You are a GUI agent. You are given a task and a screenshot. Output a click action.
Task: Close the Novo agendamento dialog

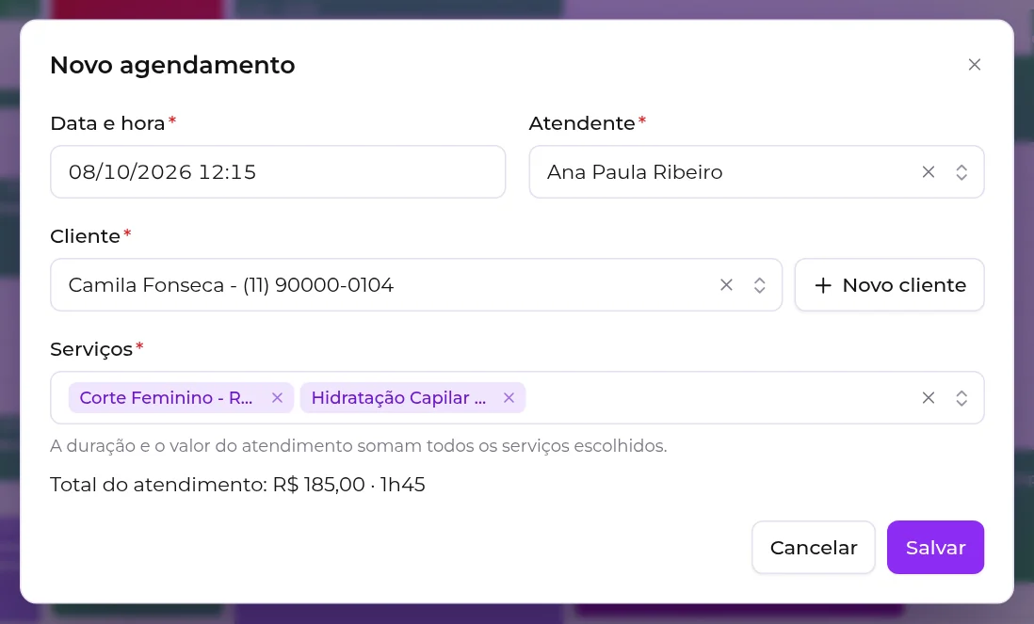pos(974,65)
